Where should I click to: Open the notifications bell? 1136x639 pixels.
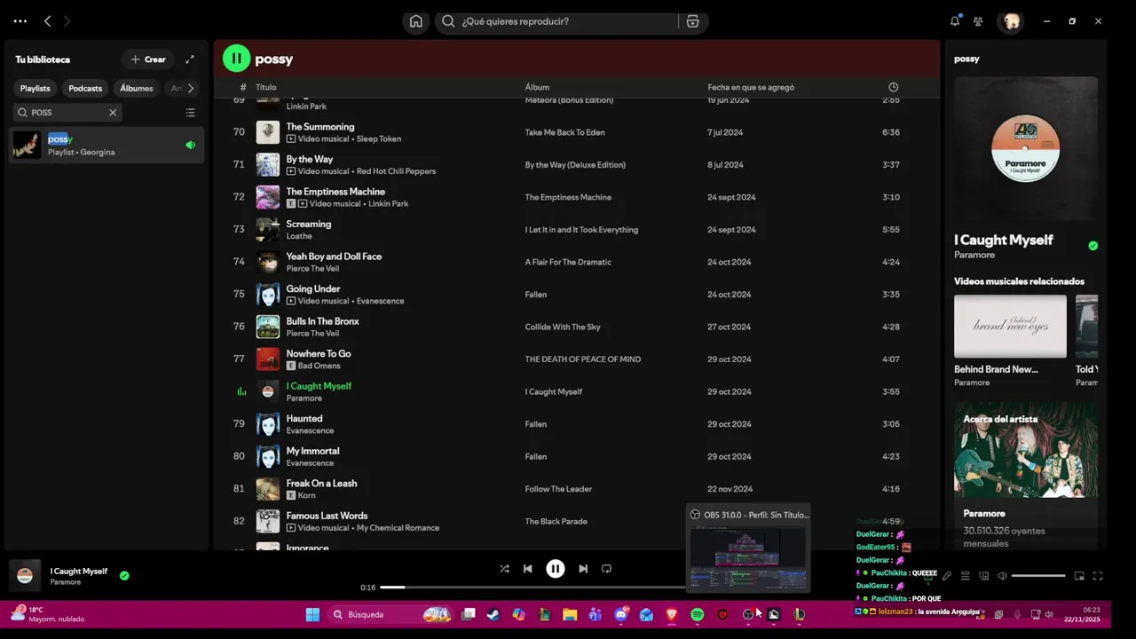[955, 21]
